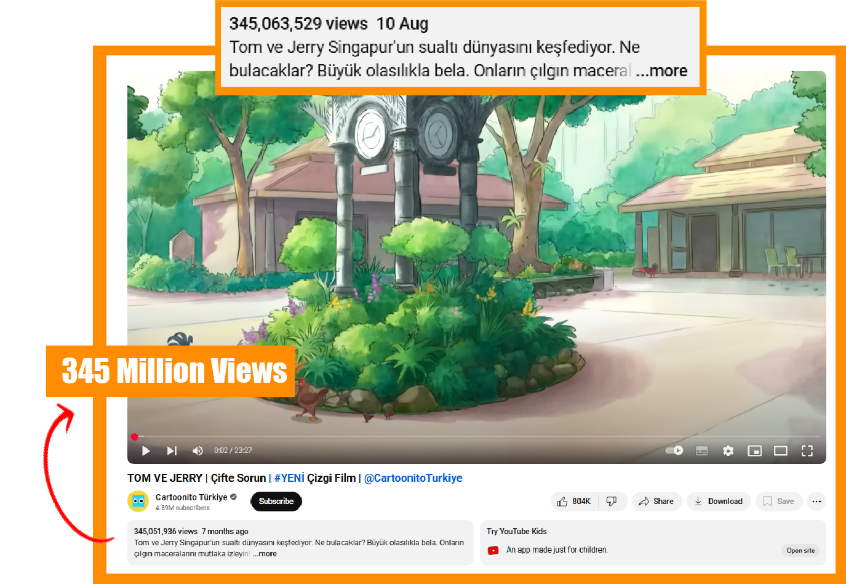Open the player settings gear
846x584 pixels.
pyautogui.click(x=728, y=451)
